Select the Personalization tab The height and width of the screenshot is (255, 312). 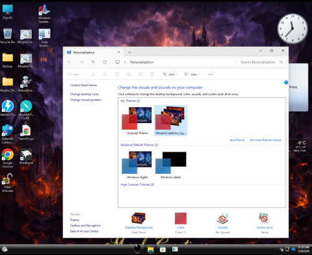click(x=94, y=52)
